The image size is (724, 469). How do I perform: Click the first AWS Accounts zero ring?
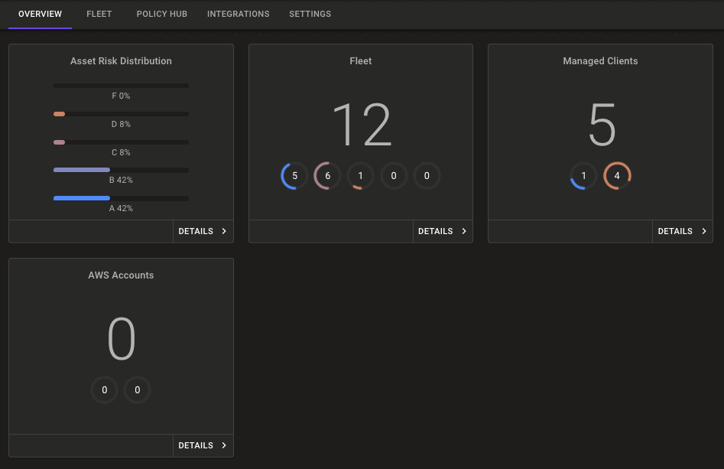click(105, 390)
